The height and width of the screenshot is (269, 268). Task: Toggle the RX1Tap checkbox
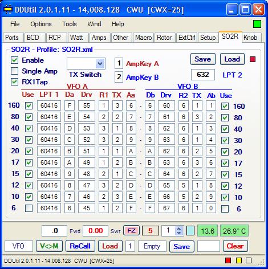(14, 82)
